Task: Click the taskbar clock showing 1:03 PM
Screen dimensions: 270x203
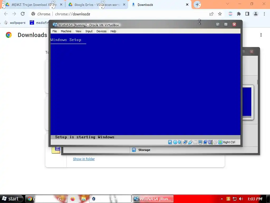Action: pyautogui.click(x=255, y=199)
